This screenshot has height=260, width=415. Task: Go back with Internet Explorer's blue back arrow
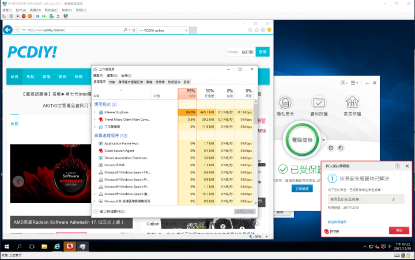tap(7, 30)
